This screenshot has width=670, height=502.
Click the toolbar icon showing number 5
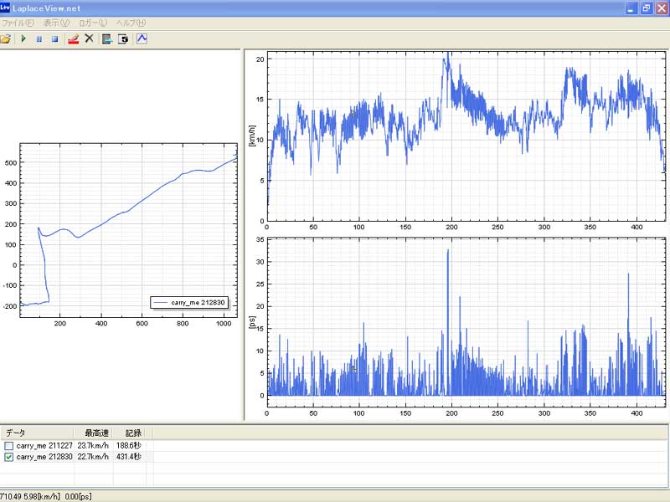click(x=123, y=38)
